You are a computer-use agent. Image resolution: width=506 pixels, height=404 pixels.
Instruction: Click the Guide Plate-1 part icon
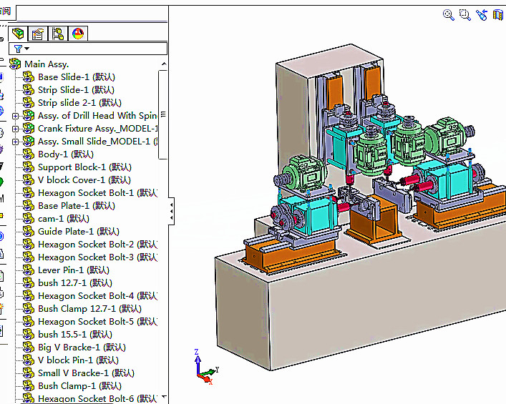(29, 231)
